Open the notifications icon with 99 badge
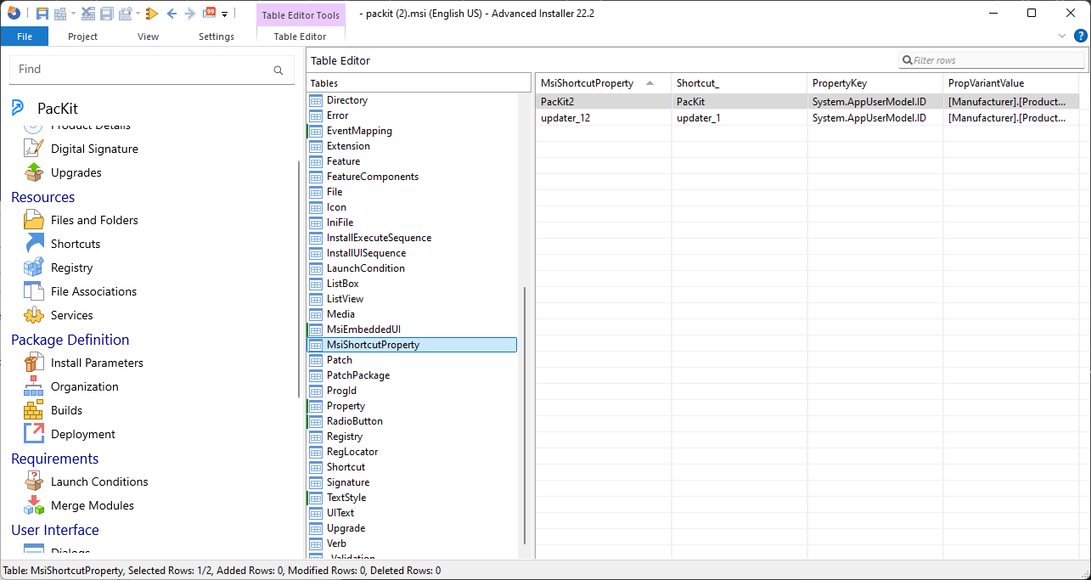Image resolution: width=1091 pixels, height=580 pixels. click(x=209, y=13)
